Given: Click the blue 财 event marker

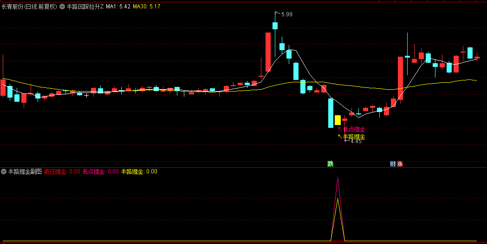Looking at the screenshot, I should click(x=393, y=164).
